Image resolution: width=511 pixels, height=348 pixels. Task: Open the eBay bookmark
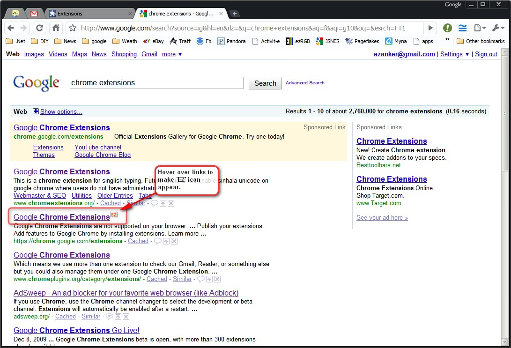coord(153,41)
